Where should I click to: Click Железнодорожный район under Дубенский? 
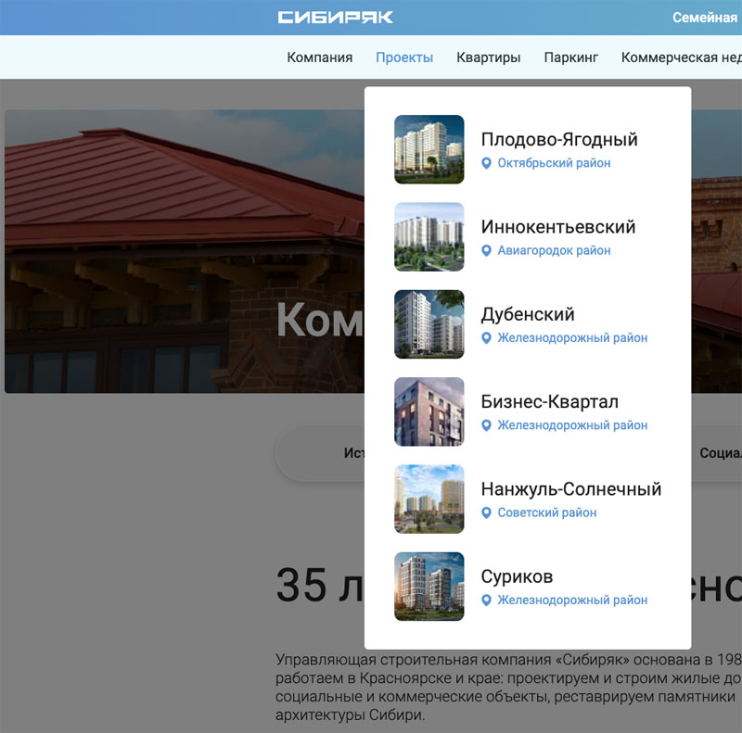[572, 338]
